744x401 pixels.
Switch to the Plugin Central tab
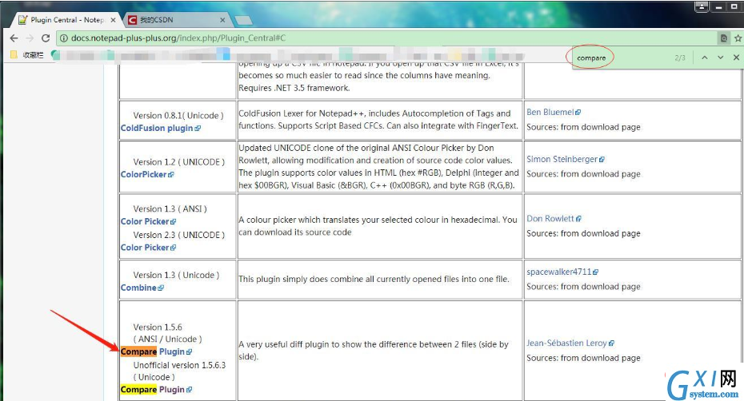[66, 20]
